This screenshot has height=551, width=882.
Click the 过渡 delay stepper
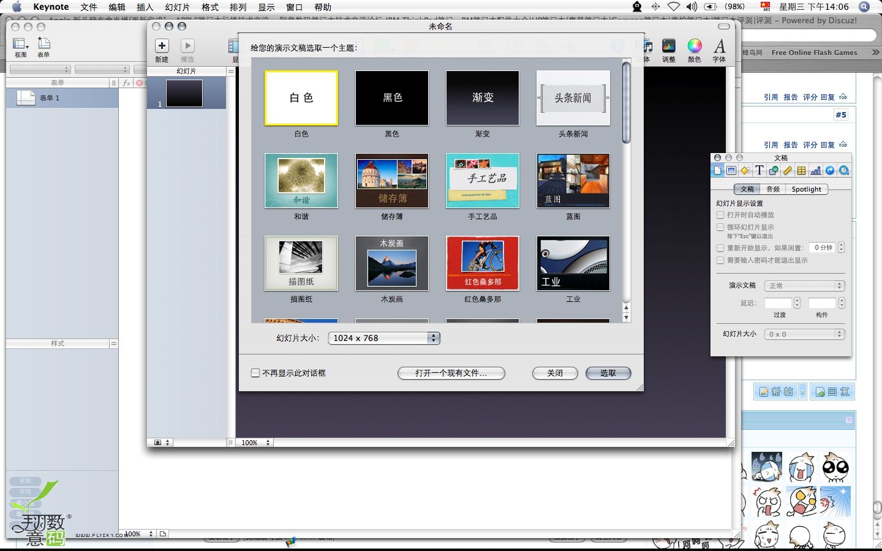point(797,303)
